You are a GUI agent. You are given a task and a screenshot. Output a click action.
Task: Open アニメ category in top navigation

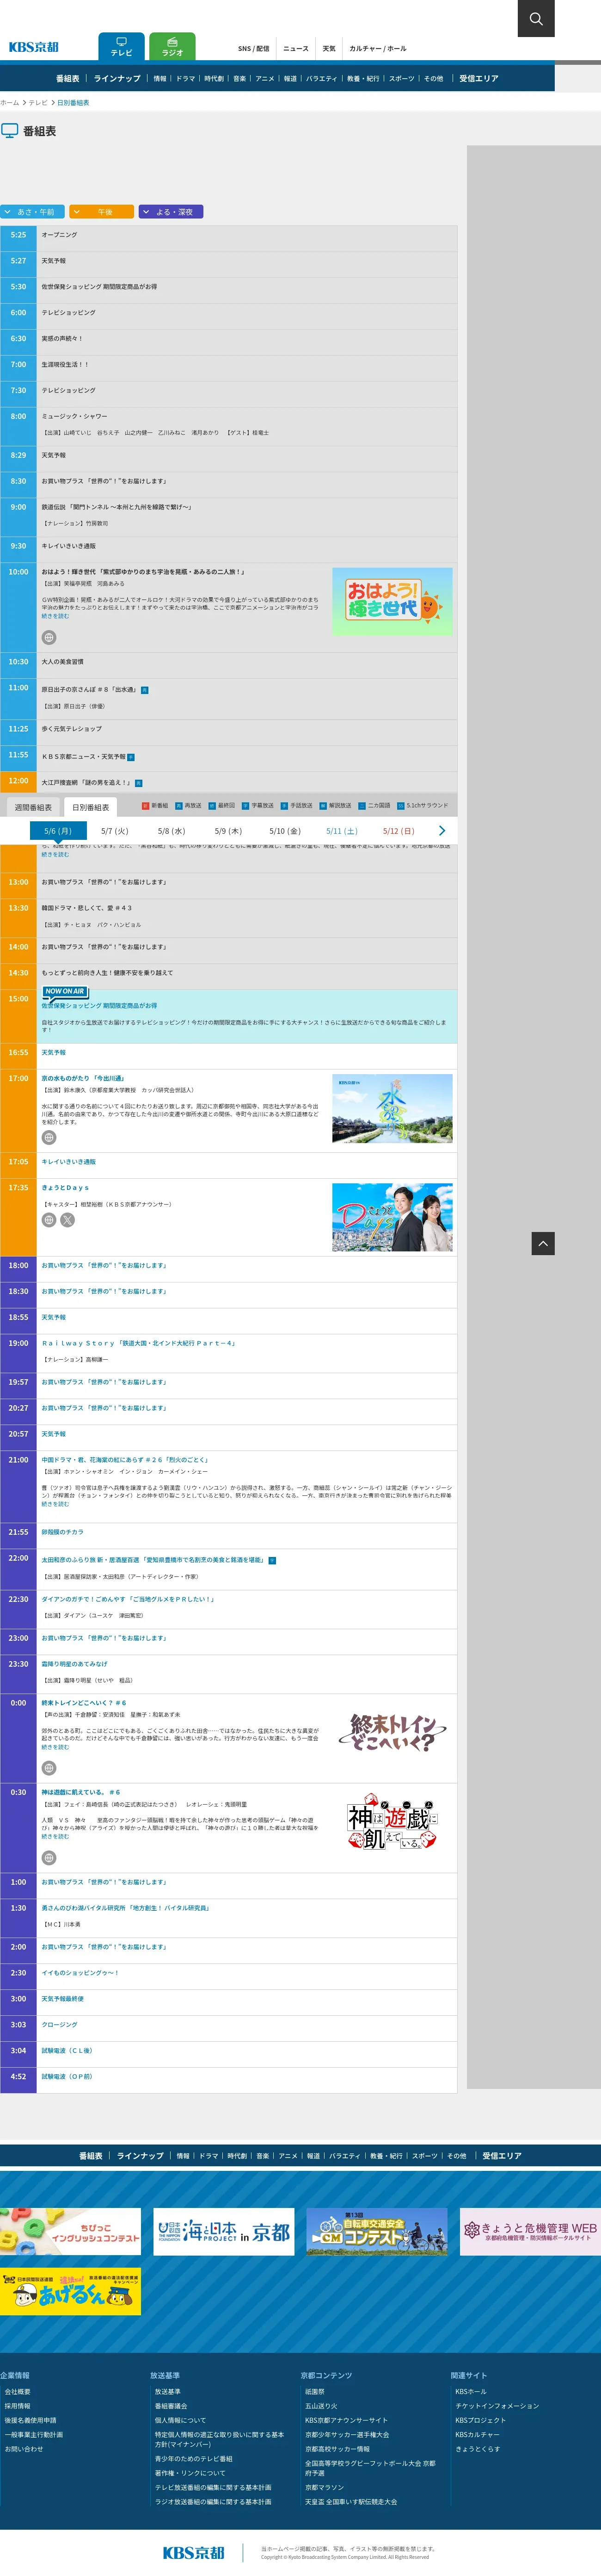click(264, 78)
